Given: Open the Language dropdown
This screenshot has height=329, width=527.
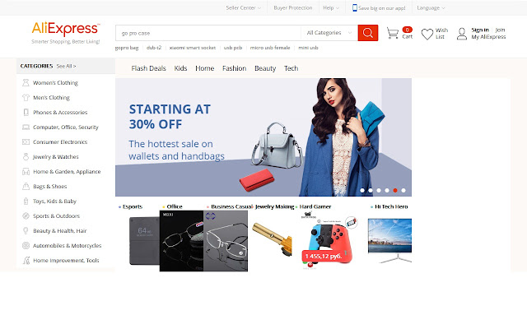Looking at the screenshot, I should click(x=431, y=7).
